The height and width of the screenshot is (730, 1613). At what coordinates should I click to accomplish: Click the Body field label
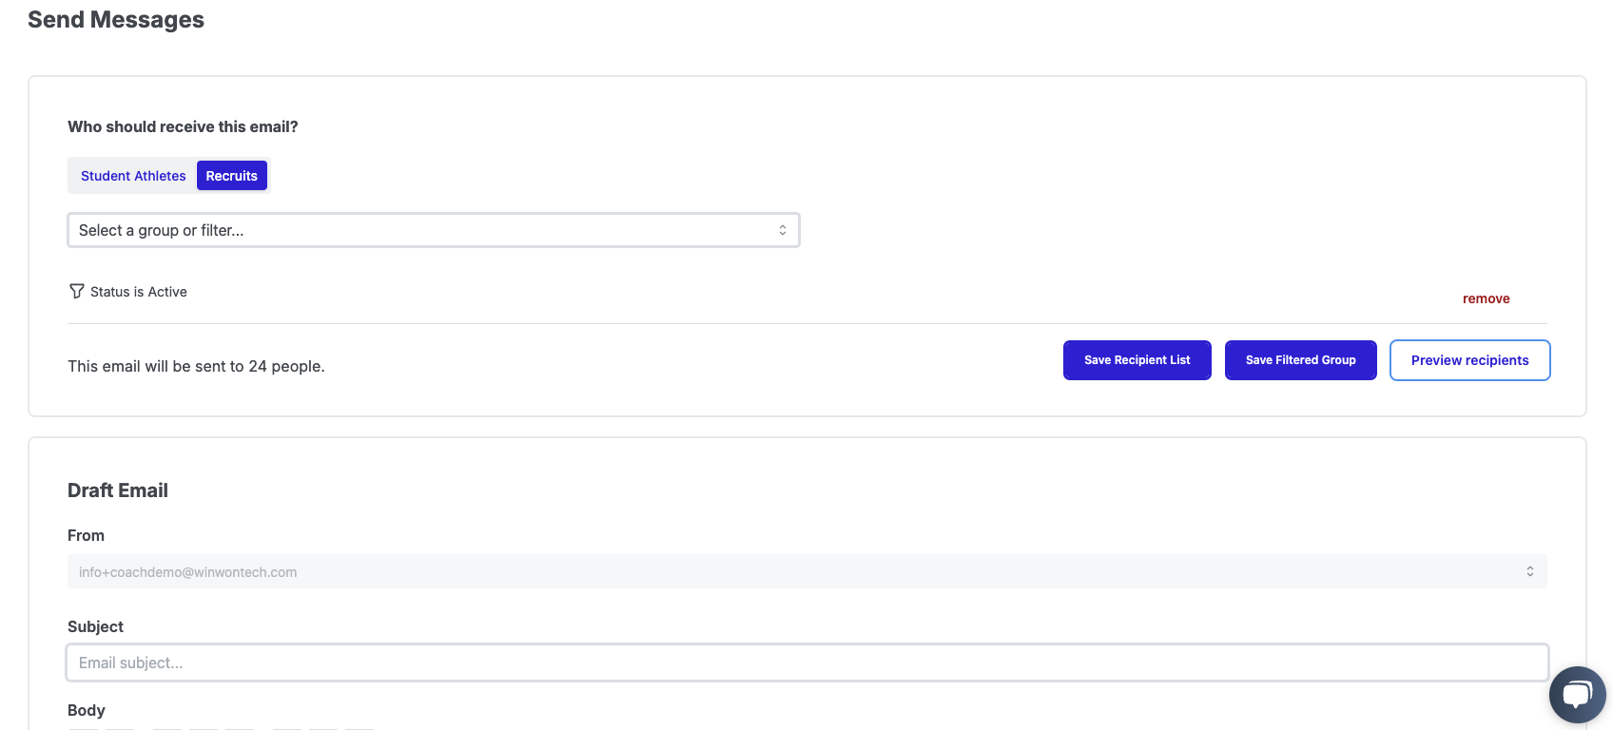pyautogui.click(x=87, y=710)
